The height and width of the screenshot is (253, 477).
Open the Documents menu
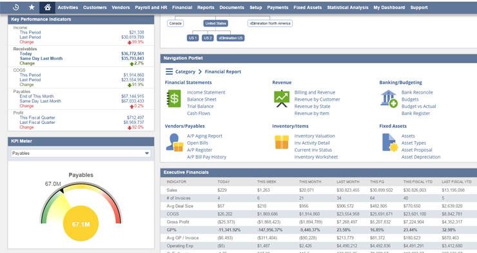(x=232, y=7)
